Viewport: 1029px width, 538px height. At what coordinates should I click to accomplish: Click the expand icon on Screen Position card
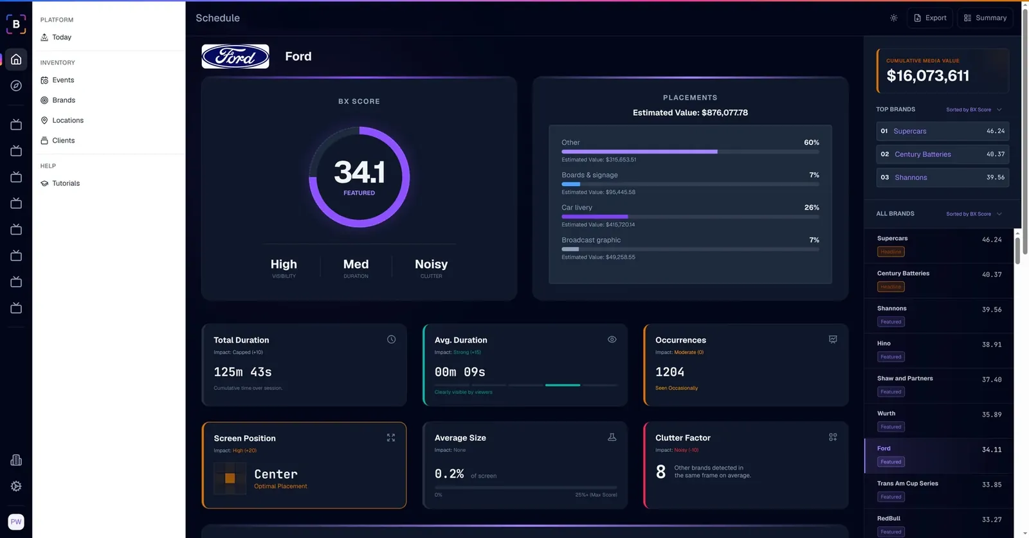tap(391, 438)
